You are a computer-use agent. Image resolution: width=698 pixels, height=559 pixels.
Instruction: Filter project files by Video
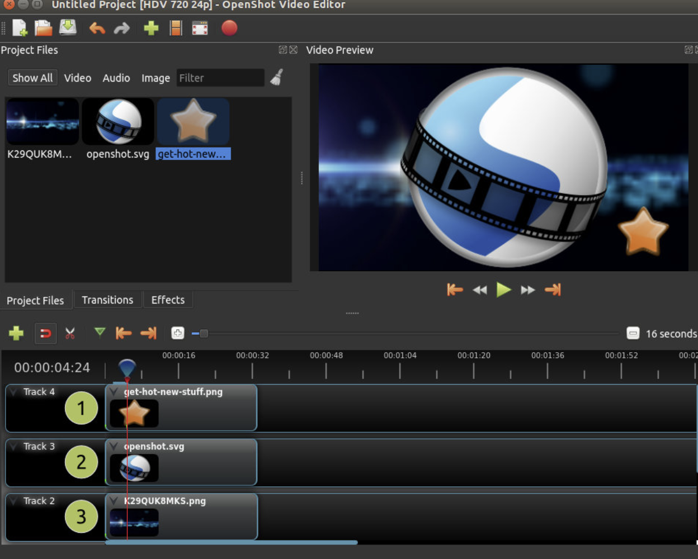[77, 78]
